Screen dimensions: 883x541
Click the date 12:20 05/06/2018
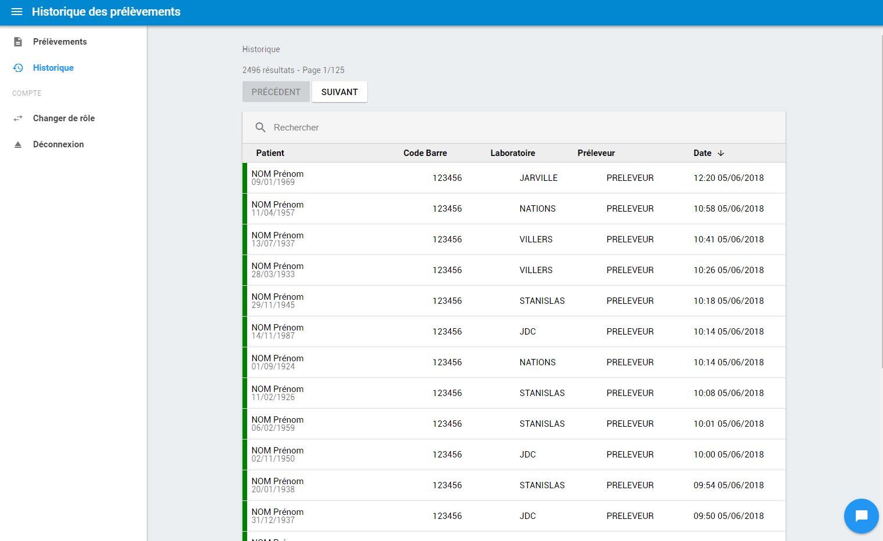coord(729,178)
